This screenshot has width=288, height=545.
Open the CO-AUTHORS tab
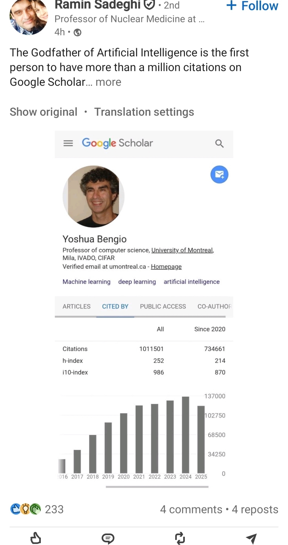(215, 307)
